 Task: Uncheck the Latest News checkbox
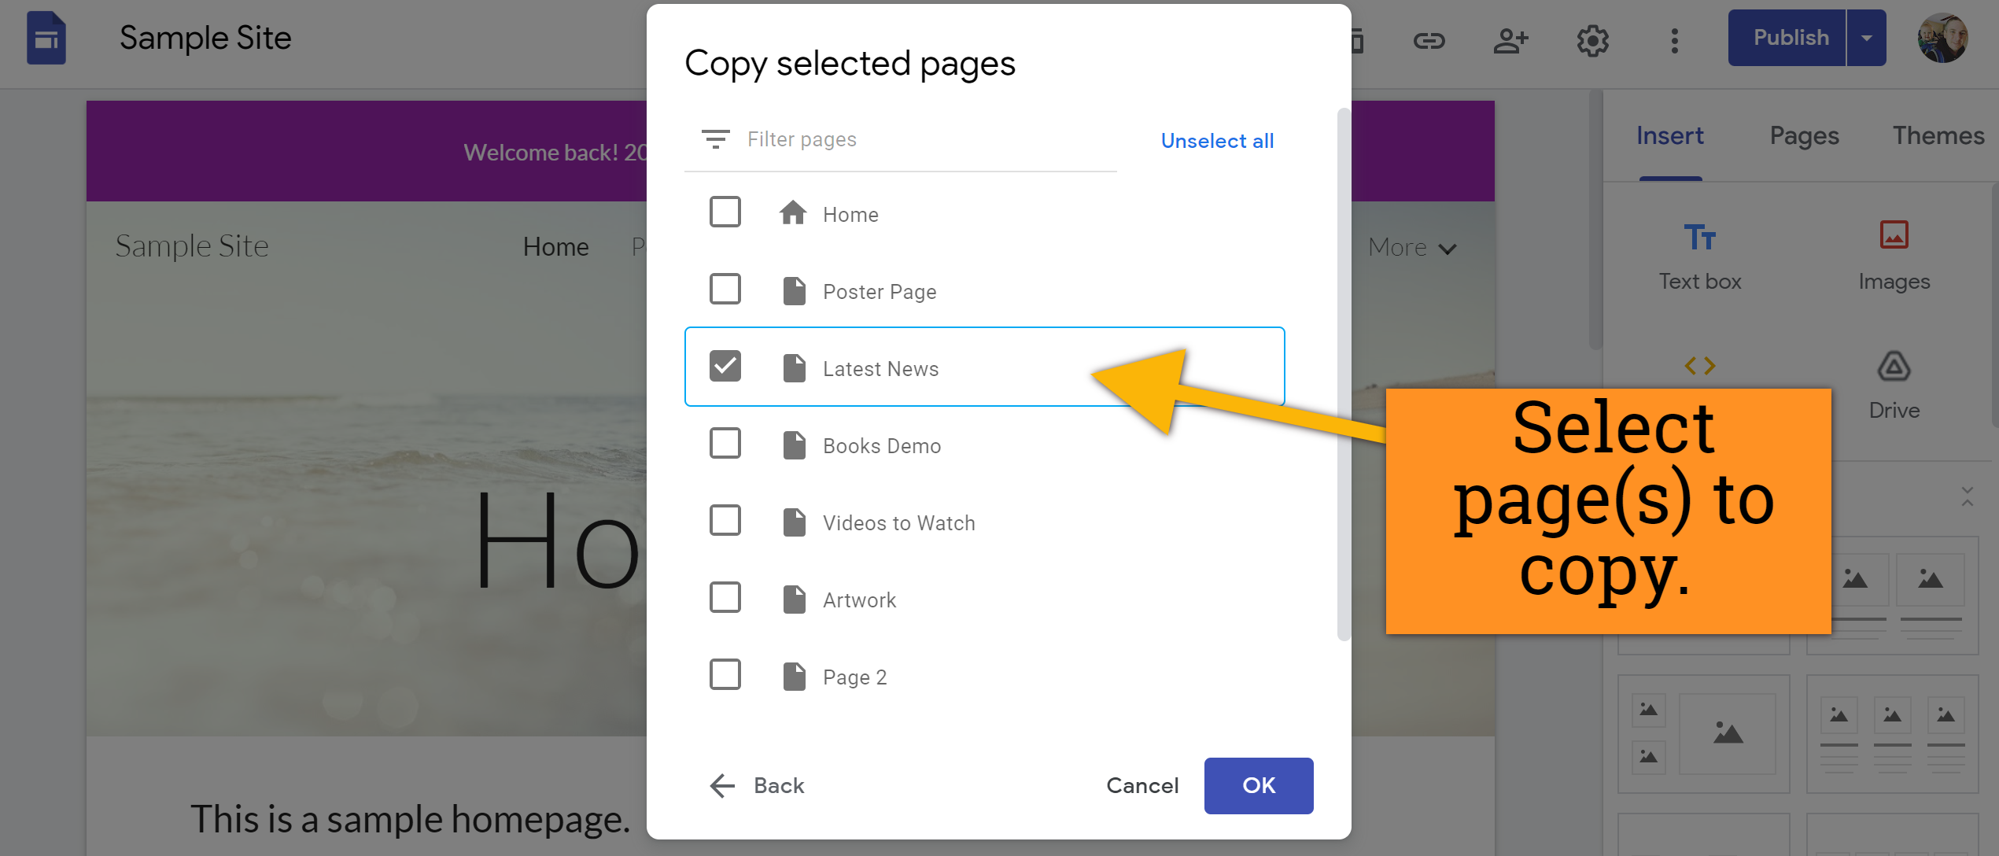coord(725,367)
